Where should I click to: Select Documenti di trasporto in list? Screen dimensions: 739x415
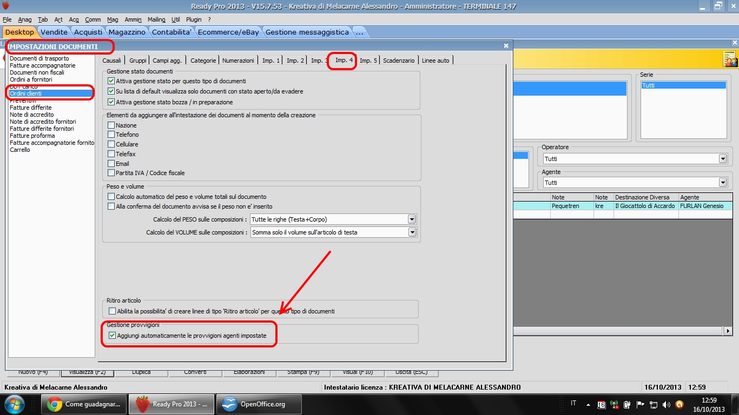pyautogui.click(x=39, y=58)
